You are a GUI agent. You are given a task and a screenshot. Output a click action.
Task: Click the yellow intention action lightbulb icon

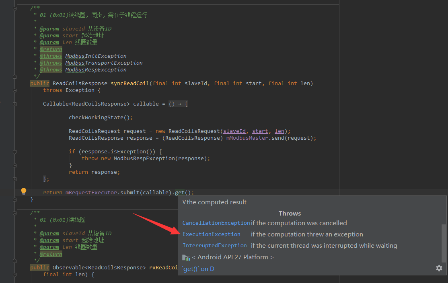23,191
